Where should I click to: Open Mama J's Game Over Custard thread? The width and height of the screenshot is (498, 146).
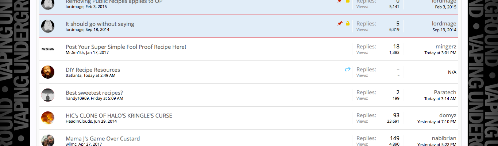(103, 139)
